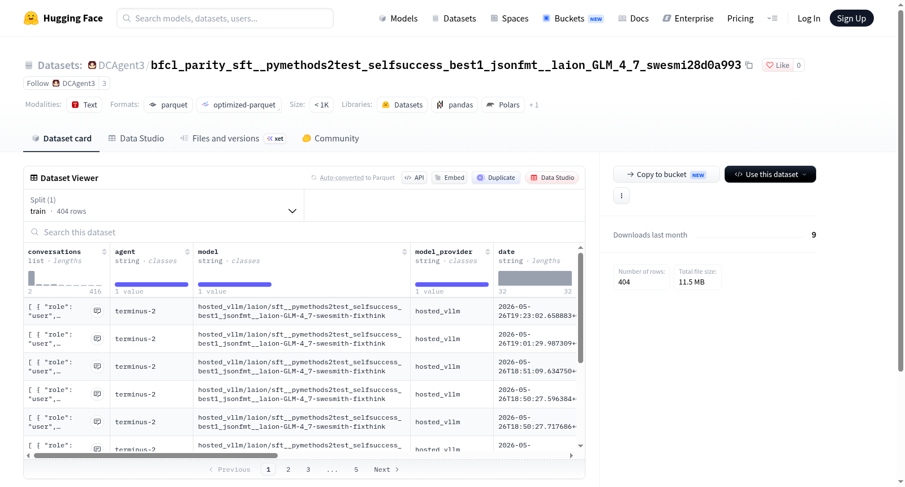Switch to the Community tab
Screen dimensions: 905x487
[331, 139]
